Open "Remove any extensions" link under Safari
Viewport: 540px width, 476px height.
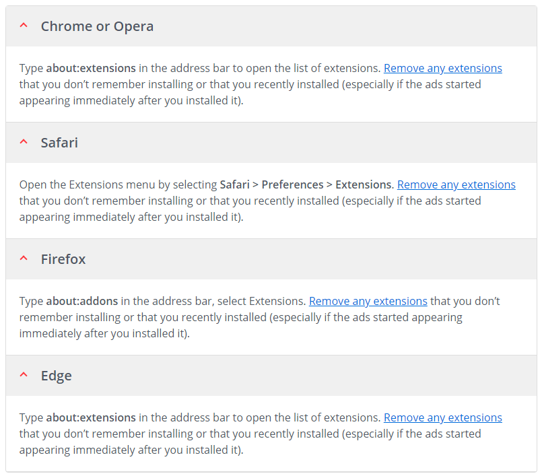click(x=457, y=184)
